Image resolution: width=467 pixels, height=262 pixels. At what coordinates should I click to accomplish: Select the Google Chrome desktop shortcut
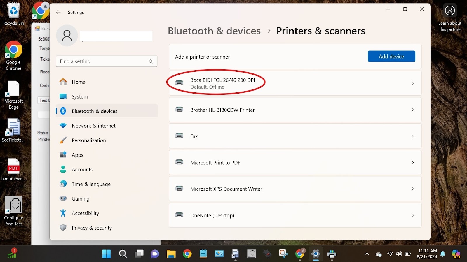[13, 56]
